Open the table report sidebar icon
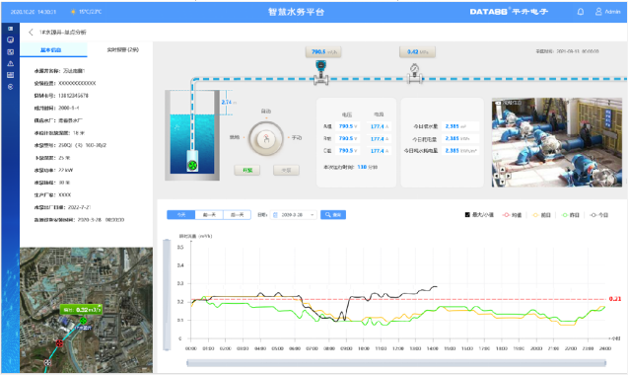This screenshot has height=375, width=629. pyautogui.click(x=11, y=75)
